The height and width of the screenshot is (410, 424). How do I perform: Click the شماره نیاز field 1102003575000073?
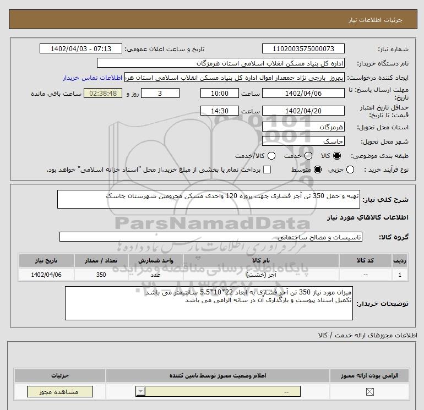pos(303,48)
